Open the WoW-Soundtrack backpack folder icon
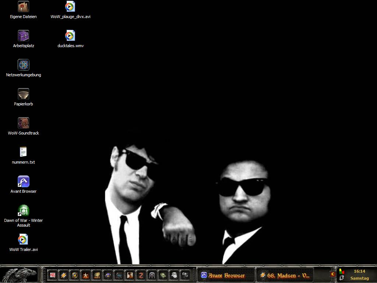Image resolution: width=377 pixels, height=283 pixels. tap(23, 123)
